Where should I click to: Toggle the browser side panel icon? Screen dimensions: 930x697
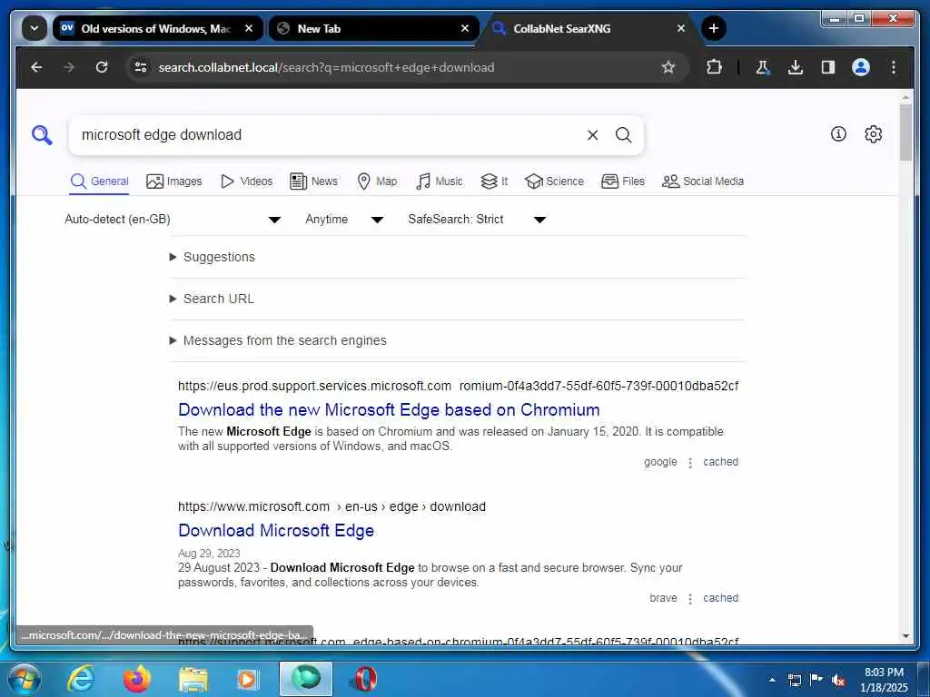click(x=828, y=67)
